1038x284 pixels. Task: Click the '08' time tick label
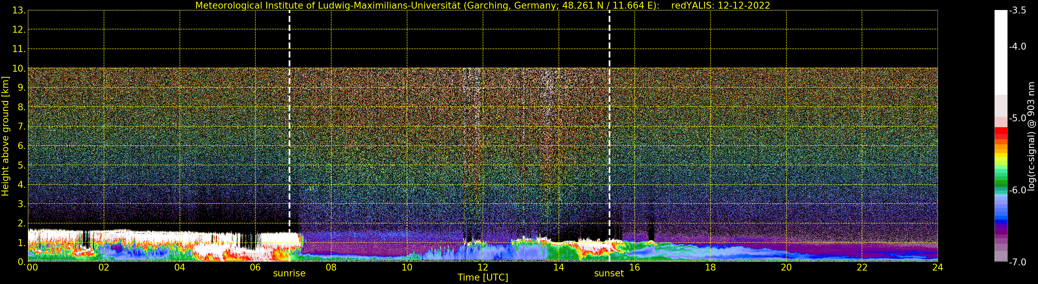(x=331, y=267)
